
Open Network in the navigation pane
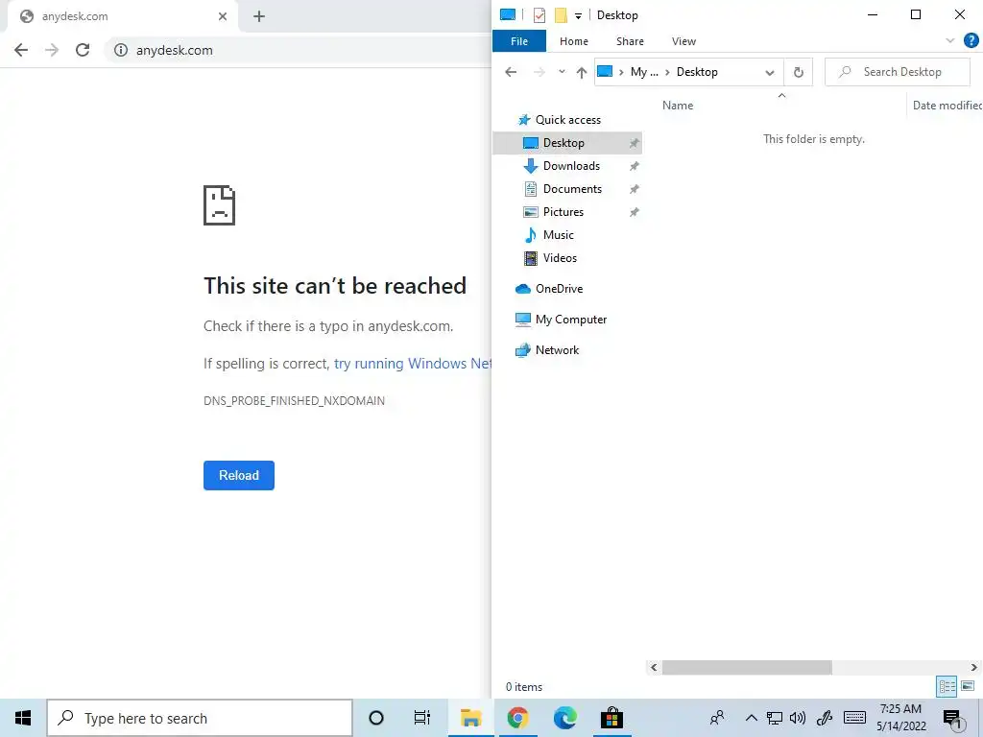point(557,350)
